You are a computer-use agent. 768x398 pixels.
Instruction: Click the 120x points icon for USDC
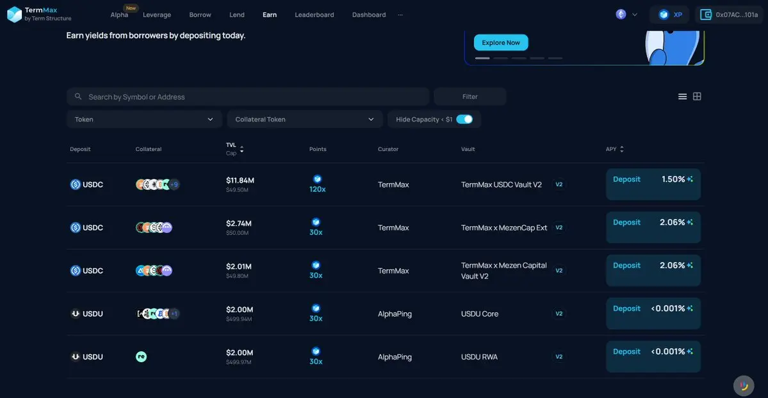tap(316, 179)
